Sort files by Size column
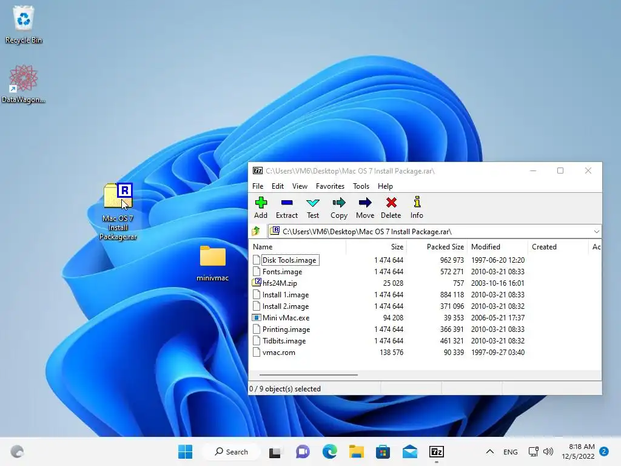The height and width of the screenshot is (466, 621). tap(376, 247)
